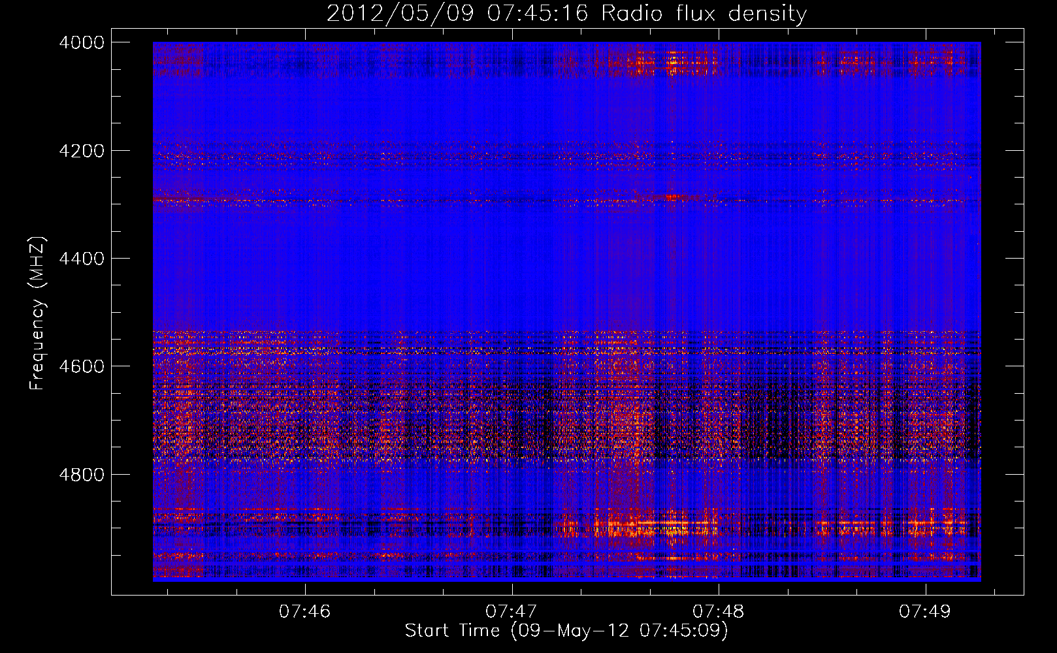Screen dimensions: 1057x653
Task: Select the 4400 frequency tick label
Action: [82, 259]
